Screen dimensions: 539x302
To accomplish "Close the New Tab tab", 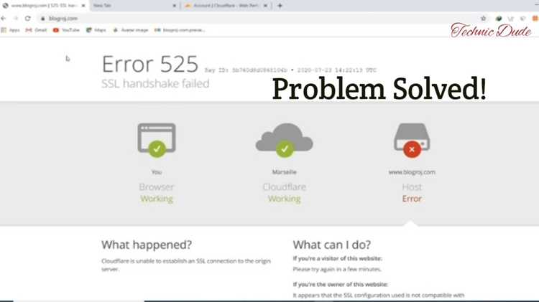I will click(175, 6).
